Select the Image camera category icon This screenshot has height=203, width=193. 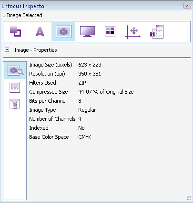(63, 31)
